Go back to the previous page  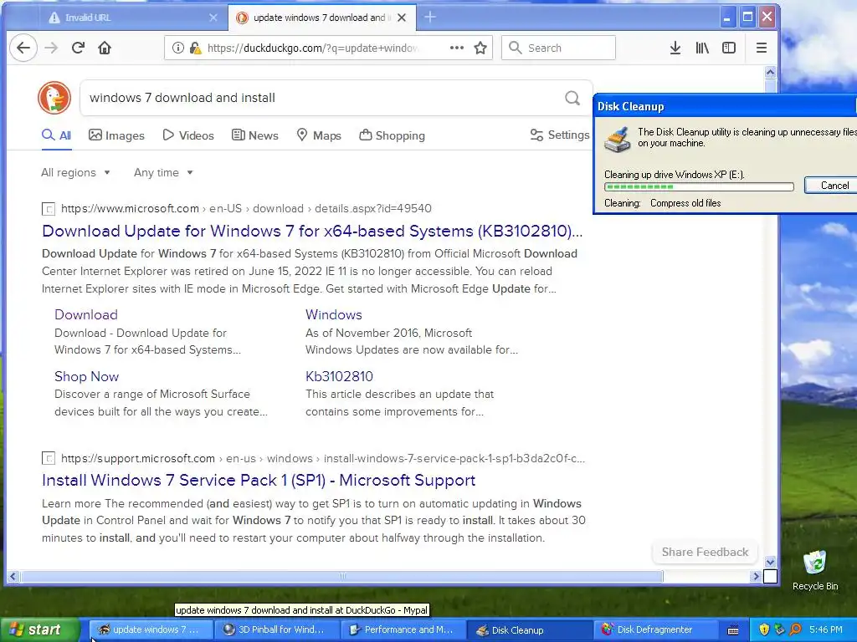coord(23,48)
